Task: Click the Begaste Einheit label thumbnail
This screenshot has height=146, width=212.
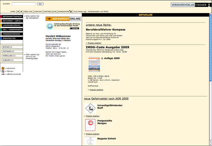Action: [x=90, y=141]
